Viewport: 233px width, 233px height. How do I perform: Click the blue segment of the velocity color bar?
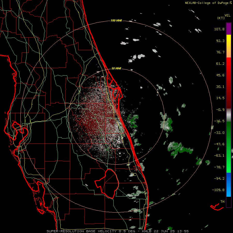pos(229,185)
